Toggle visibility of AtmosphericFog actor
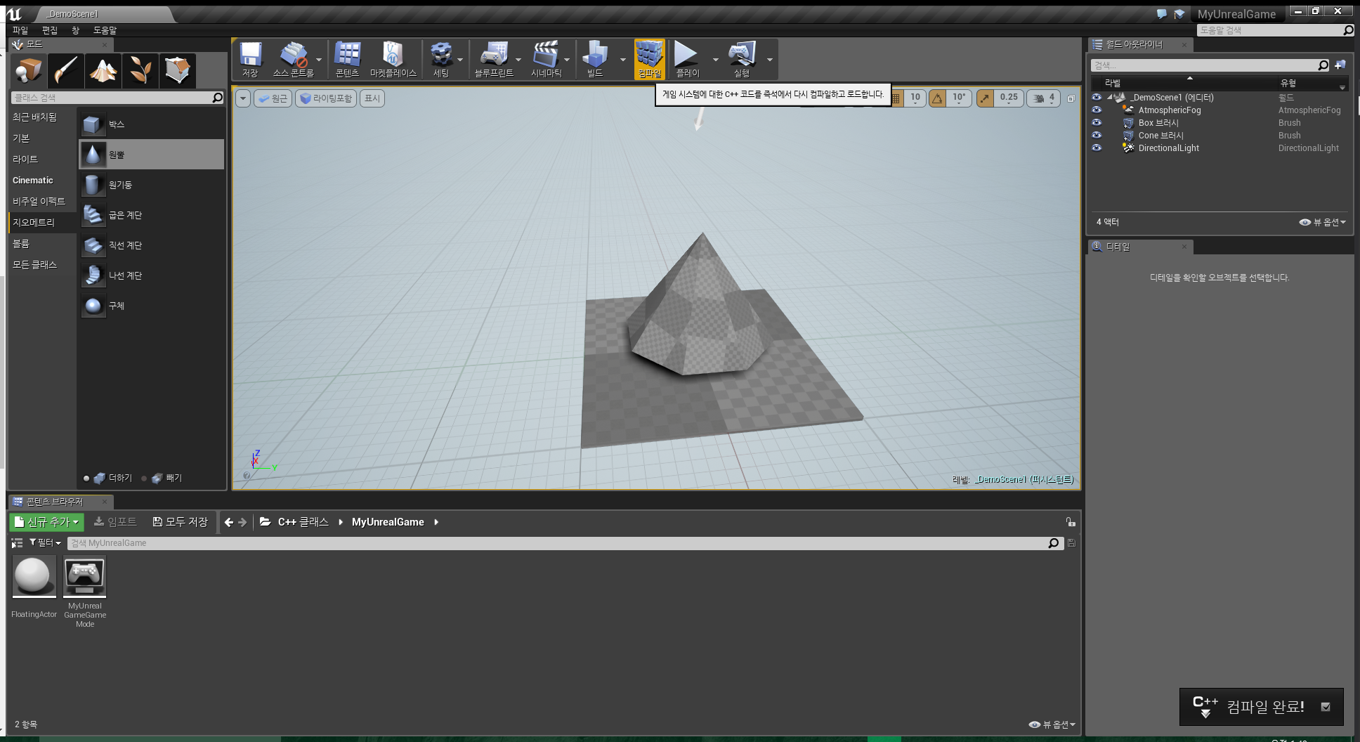This screenshot has height=742, width=1360. click(1097, 110)
